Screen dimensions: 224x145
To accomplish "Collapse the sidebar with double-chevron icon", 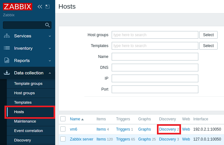I will coord(40,6).
